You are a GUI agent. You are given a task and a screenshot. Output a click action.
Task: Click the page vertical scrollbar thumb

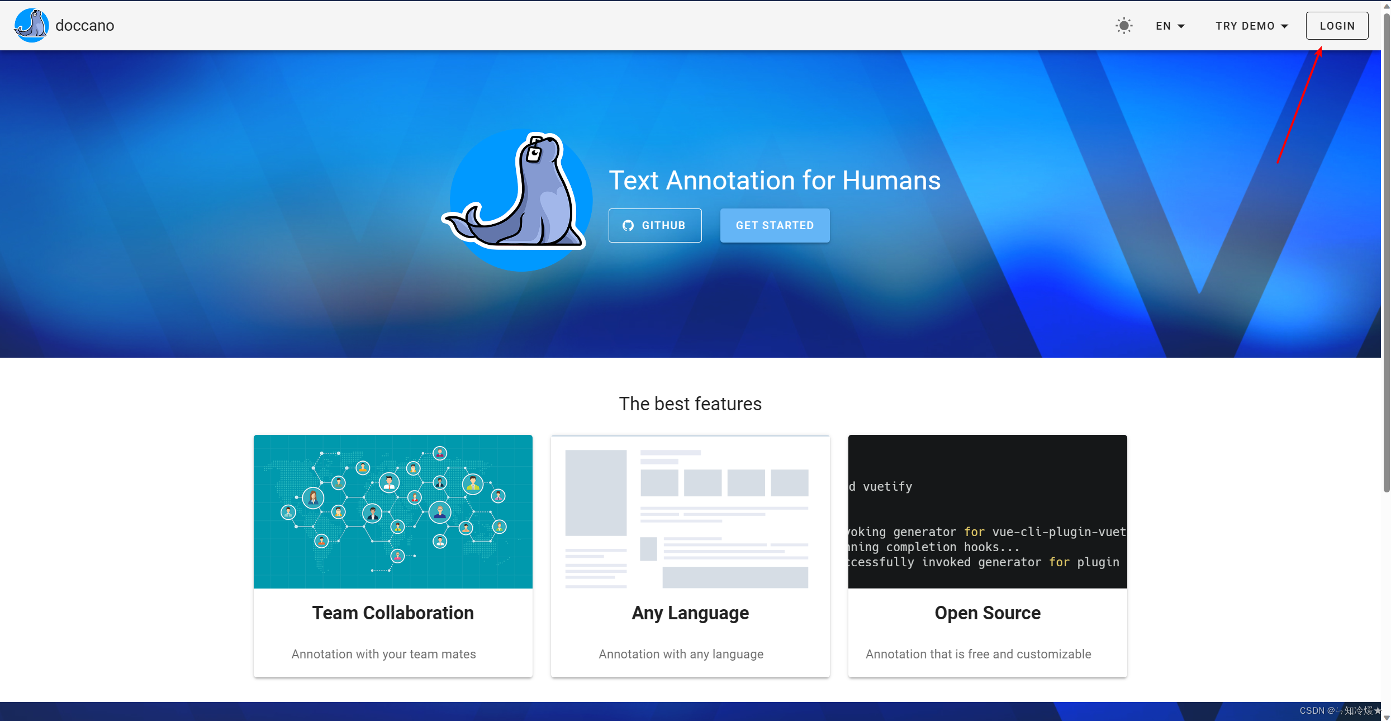[x=1386, y=252]
